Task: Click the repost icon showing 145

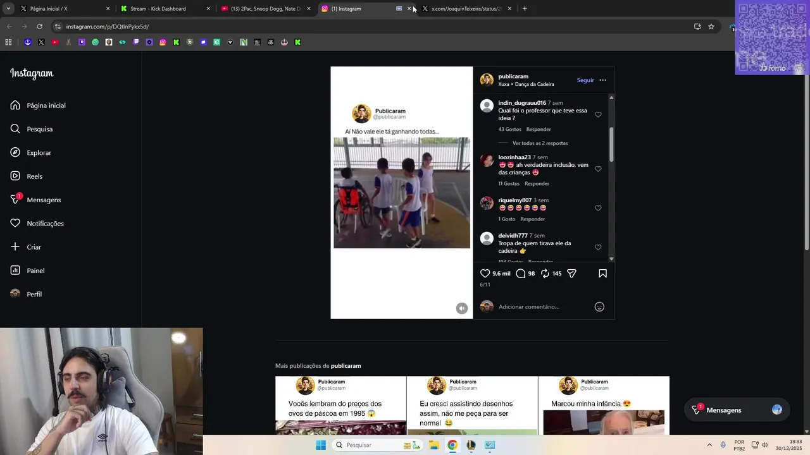Action: click(545, 274)
